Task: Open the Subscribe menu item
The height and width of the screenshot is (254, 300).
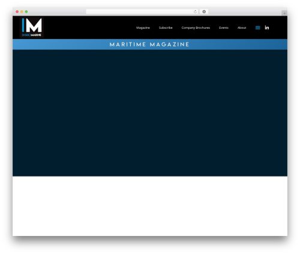Action: pos(166,28)
